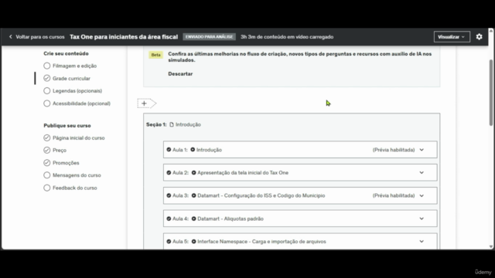The width and height of the screenshot is (495, 278).
Task: Click the lesson title Apresentação da tela inicial do Tax One
Action: pyautogui.click(x=243, y=173)
